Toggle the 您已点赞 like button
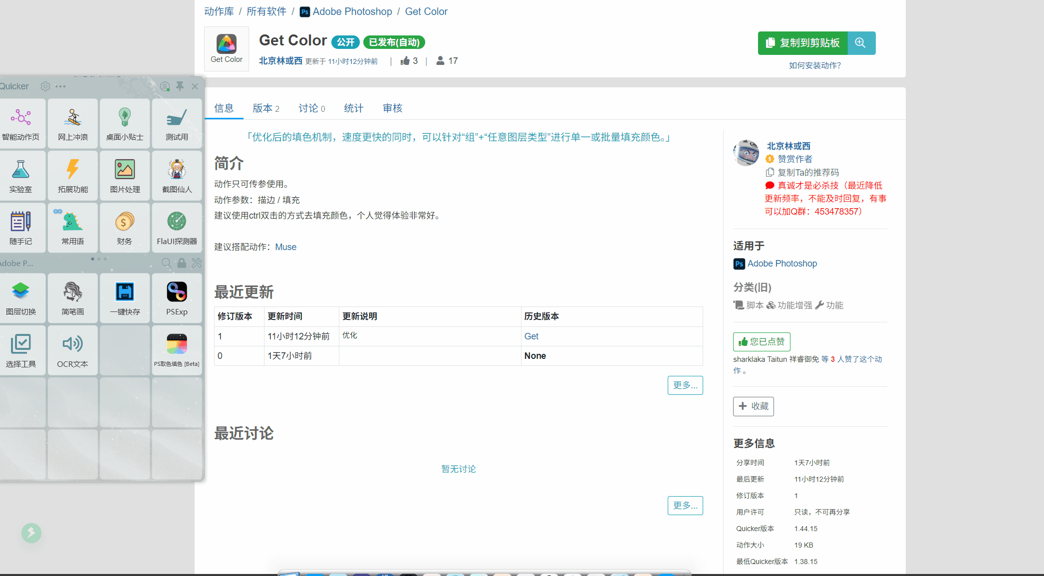Viewport: 1044px width, 576px height. click(762, 342)
